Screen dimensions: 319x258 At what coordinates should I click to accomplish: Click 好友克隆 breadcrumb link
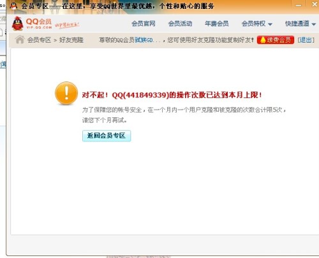(71, 40)
